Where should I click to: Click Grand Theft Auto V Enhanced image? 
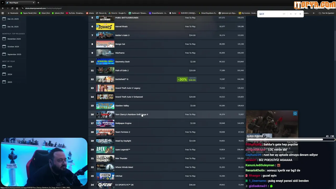(105, 97)
